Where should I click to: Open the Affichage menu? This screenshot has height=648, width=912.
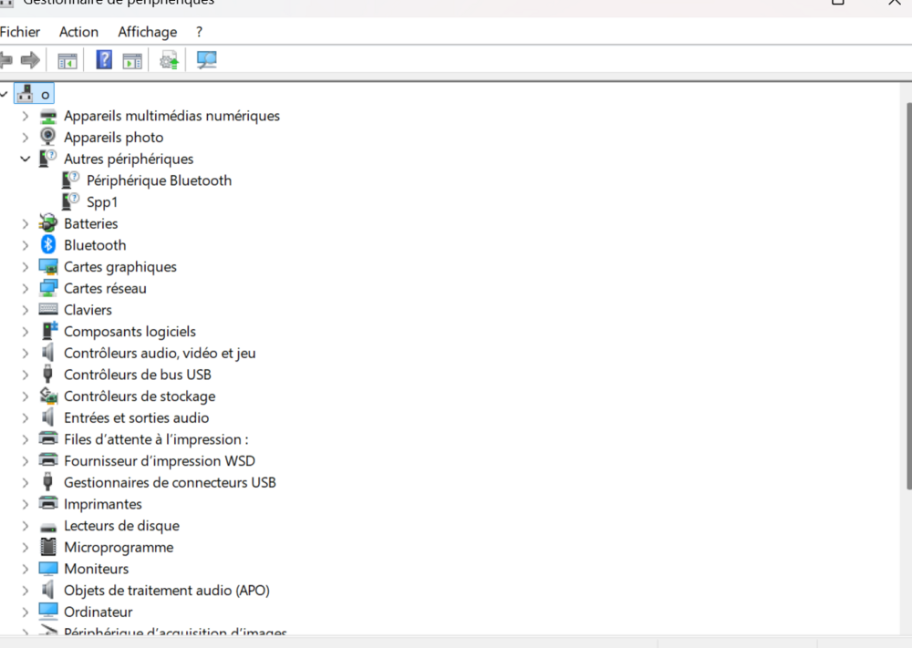[x=147, y=32]
